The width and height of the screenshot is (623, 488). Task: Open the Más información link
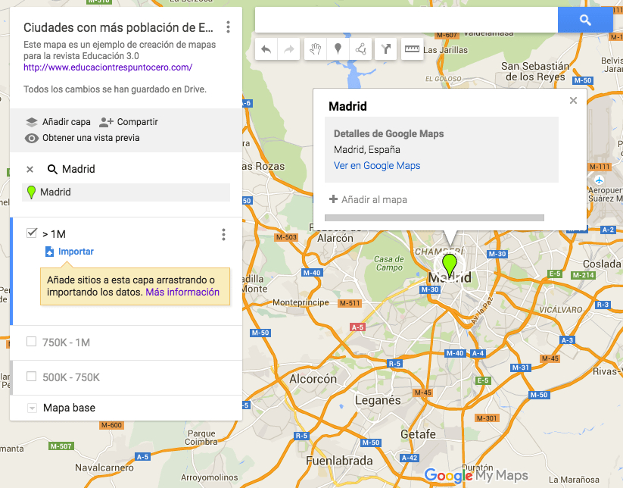(182, 292)
